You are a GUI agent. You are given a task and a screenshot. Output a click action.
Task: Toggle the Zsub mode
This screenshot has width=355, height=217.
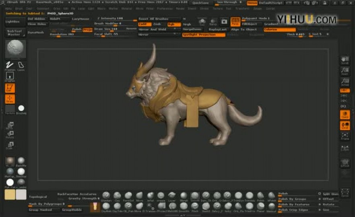click(157, 24)
